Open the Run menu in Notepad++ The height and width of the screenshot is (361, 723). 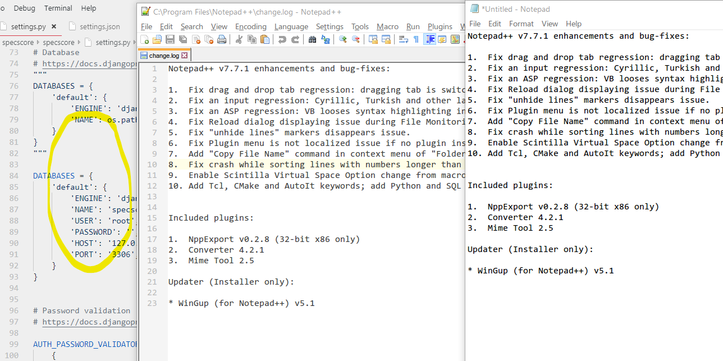click(413, 26)
